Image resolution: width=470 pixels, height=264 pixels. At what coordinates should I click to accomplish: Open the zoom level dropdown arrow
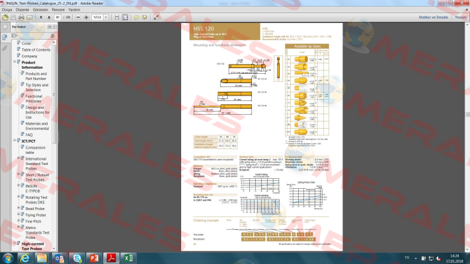coord(106,17)
